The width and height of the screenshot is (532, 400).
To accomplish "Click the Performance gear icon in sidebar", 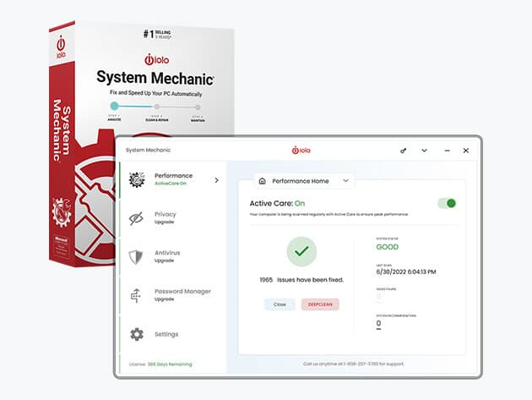I will coord(136,180).
